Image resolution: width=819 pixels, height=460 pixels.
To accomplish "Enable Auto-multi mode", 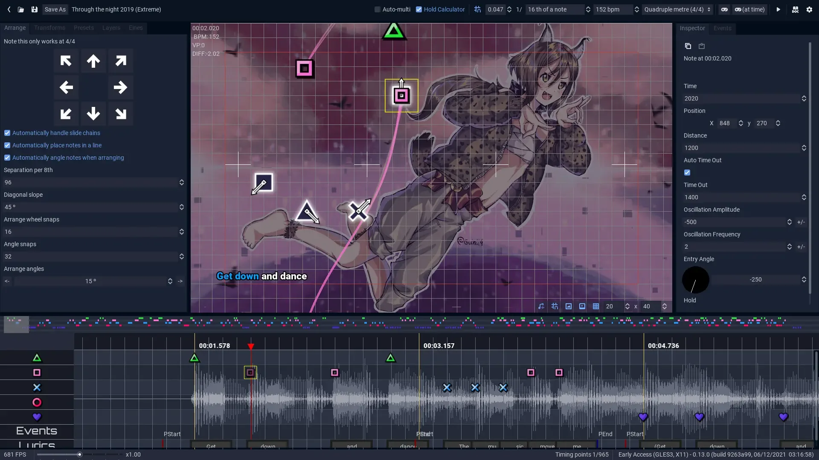I will click(378, 9).
